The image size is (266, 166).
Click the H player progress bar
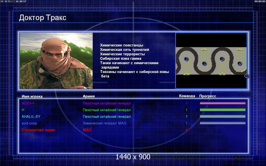click(222, 110)
